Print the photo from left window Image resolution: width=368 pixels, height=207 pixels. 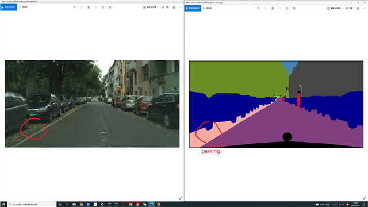174,7
